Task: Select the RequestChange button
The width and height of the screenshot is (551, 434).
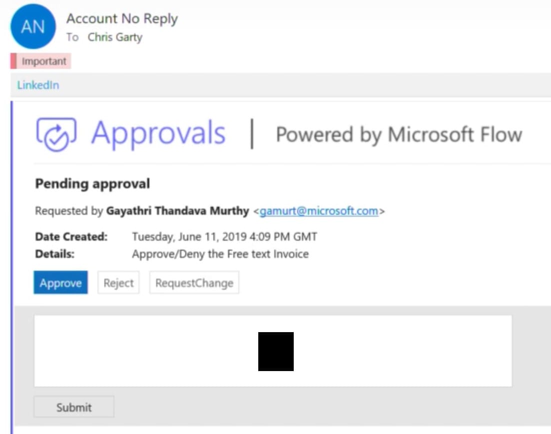Action: tap(194, 283)
